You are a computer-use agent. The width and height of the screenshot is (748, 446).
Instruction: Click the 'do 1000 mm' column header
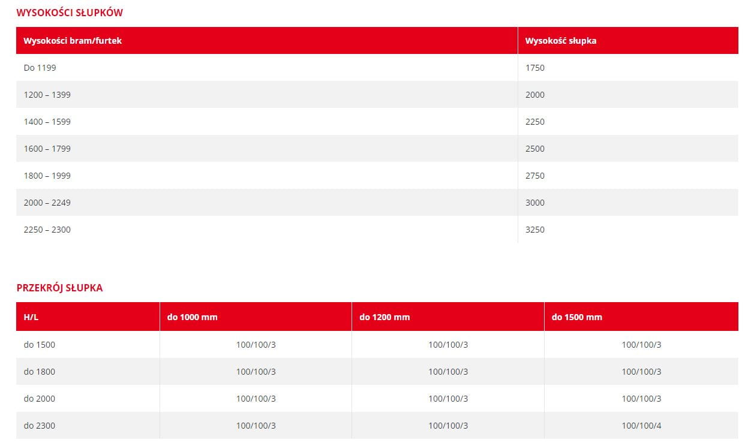(x=256, y=317)
